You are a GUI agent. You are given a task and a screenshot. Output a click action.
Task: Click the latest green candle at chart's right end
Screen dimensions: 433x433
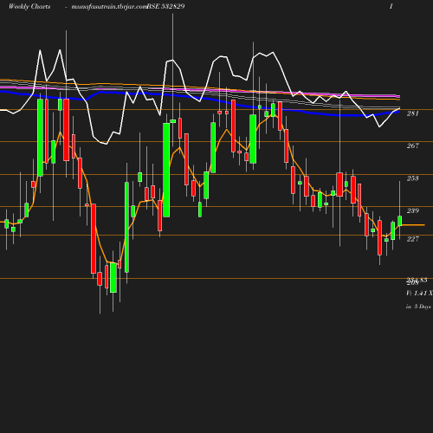(400, 221)
